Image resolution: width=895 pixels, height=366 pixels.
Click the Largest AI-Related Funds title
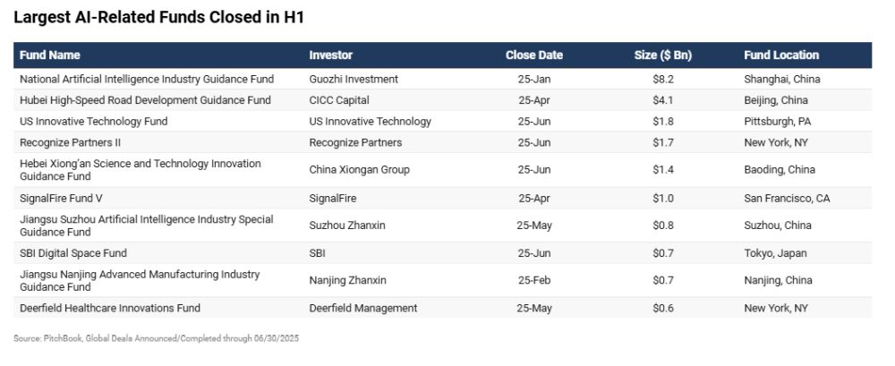[165, 17]
